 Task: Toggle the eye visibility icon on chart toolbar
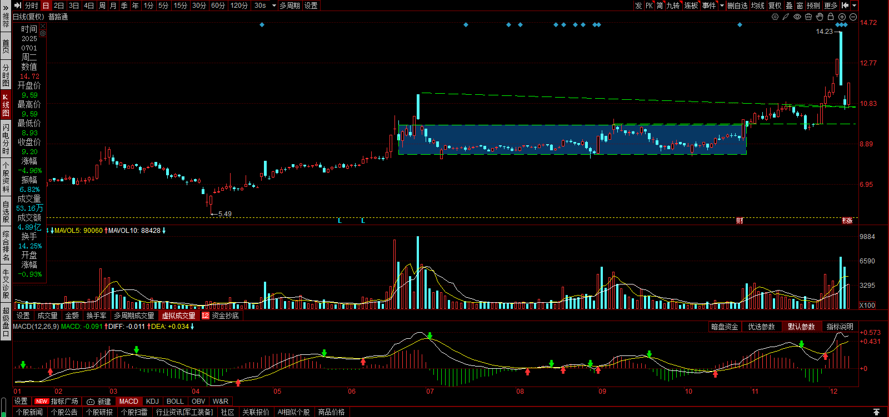[797, 17]
